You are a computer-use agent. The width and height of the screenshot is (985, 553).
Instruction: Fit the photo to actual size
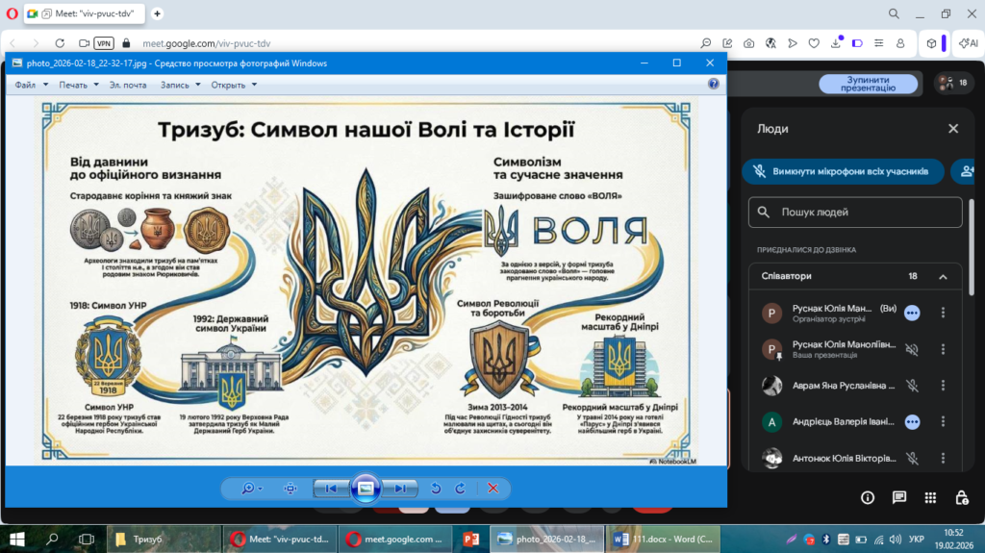[290, 489]
